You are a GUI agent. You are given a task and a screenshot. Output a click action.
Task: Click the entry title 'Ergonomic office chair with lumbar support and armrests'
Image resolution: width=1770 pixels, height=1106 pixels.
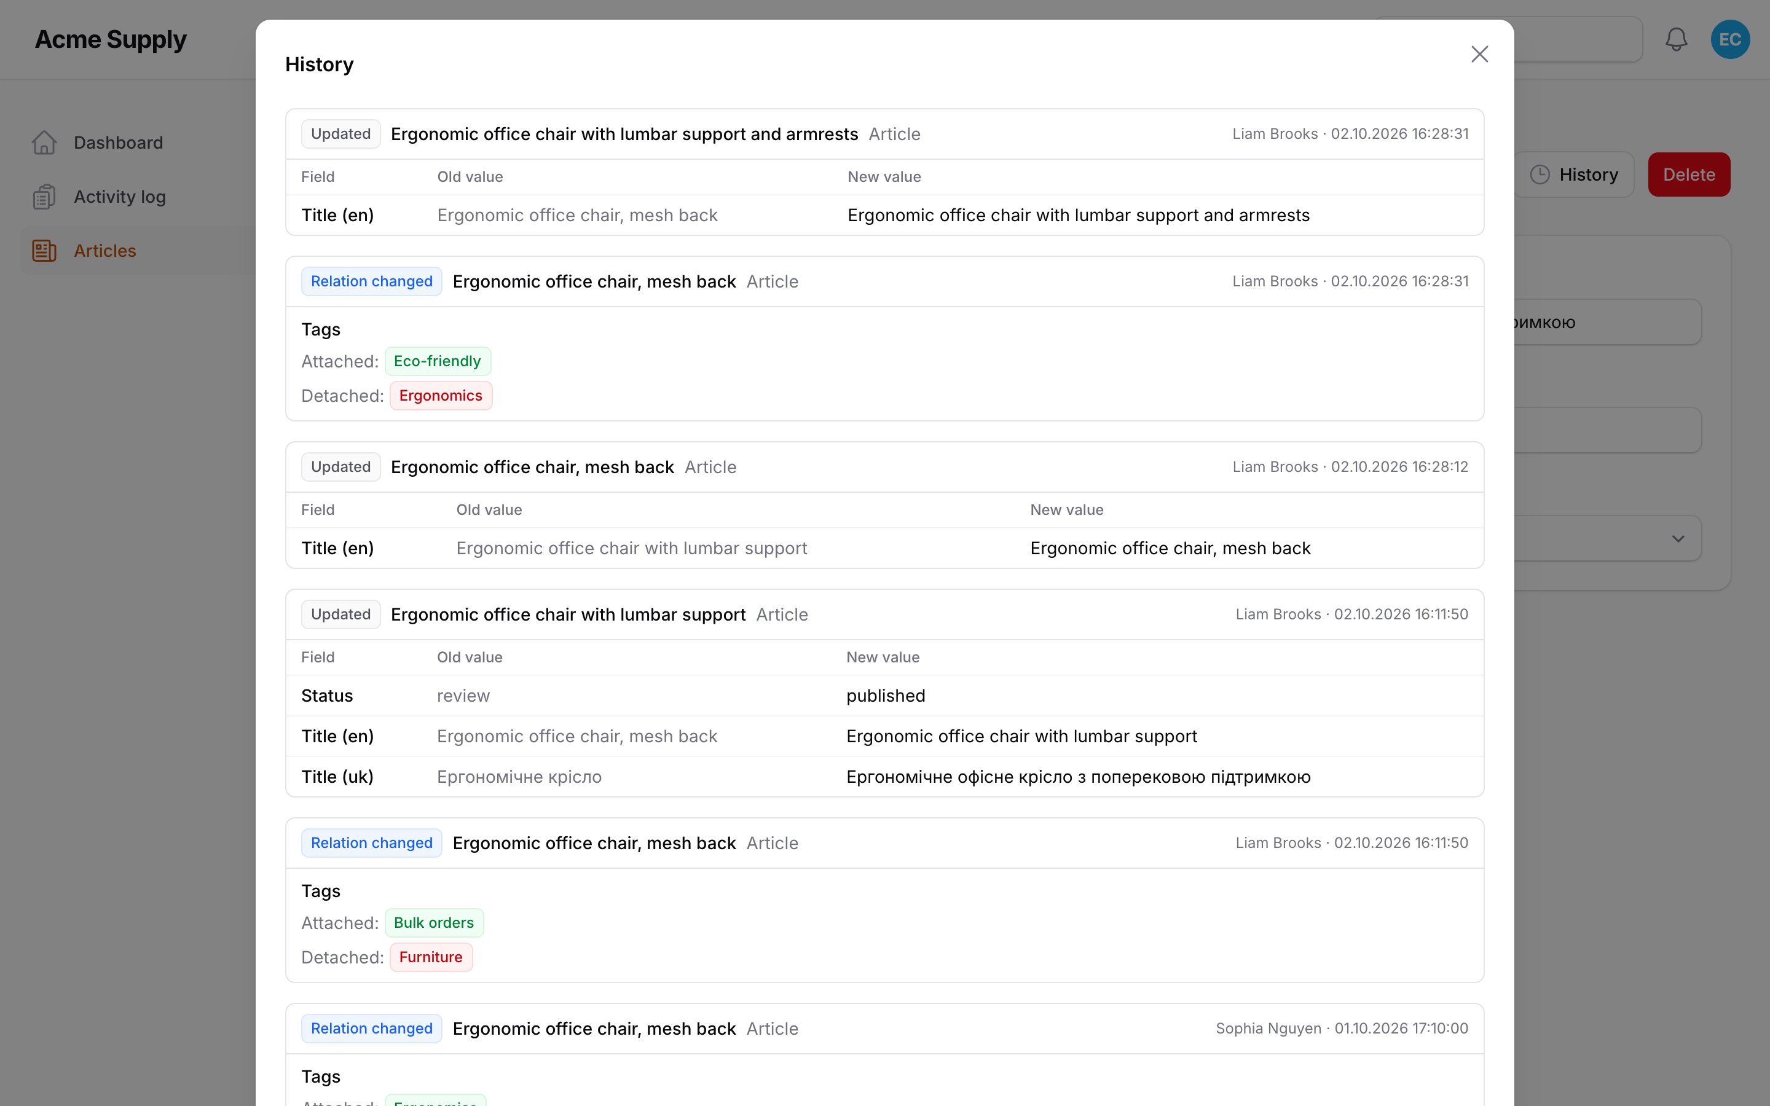(x=624, y=134)
